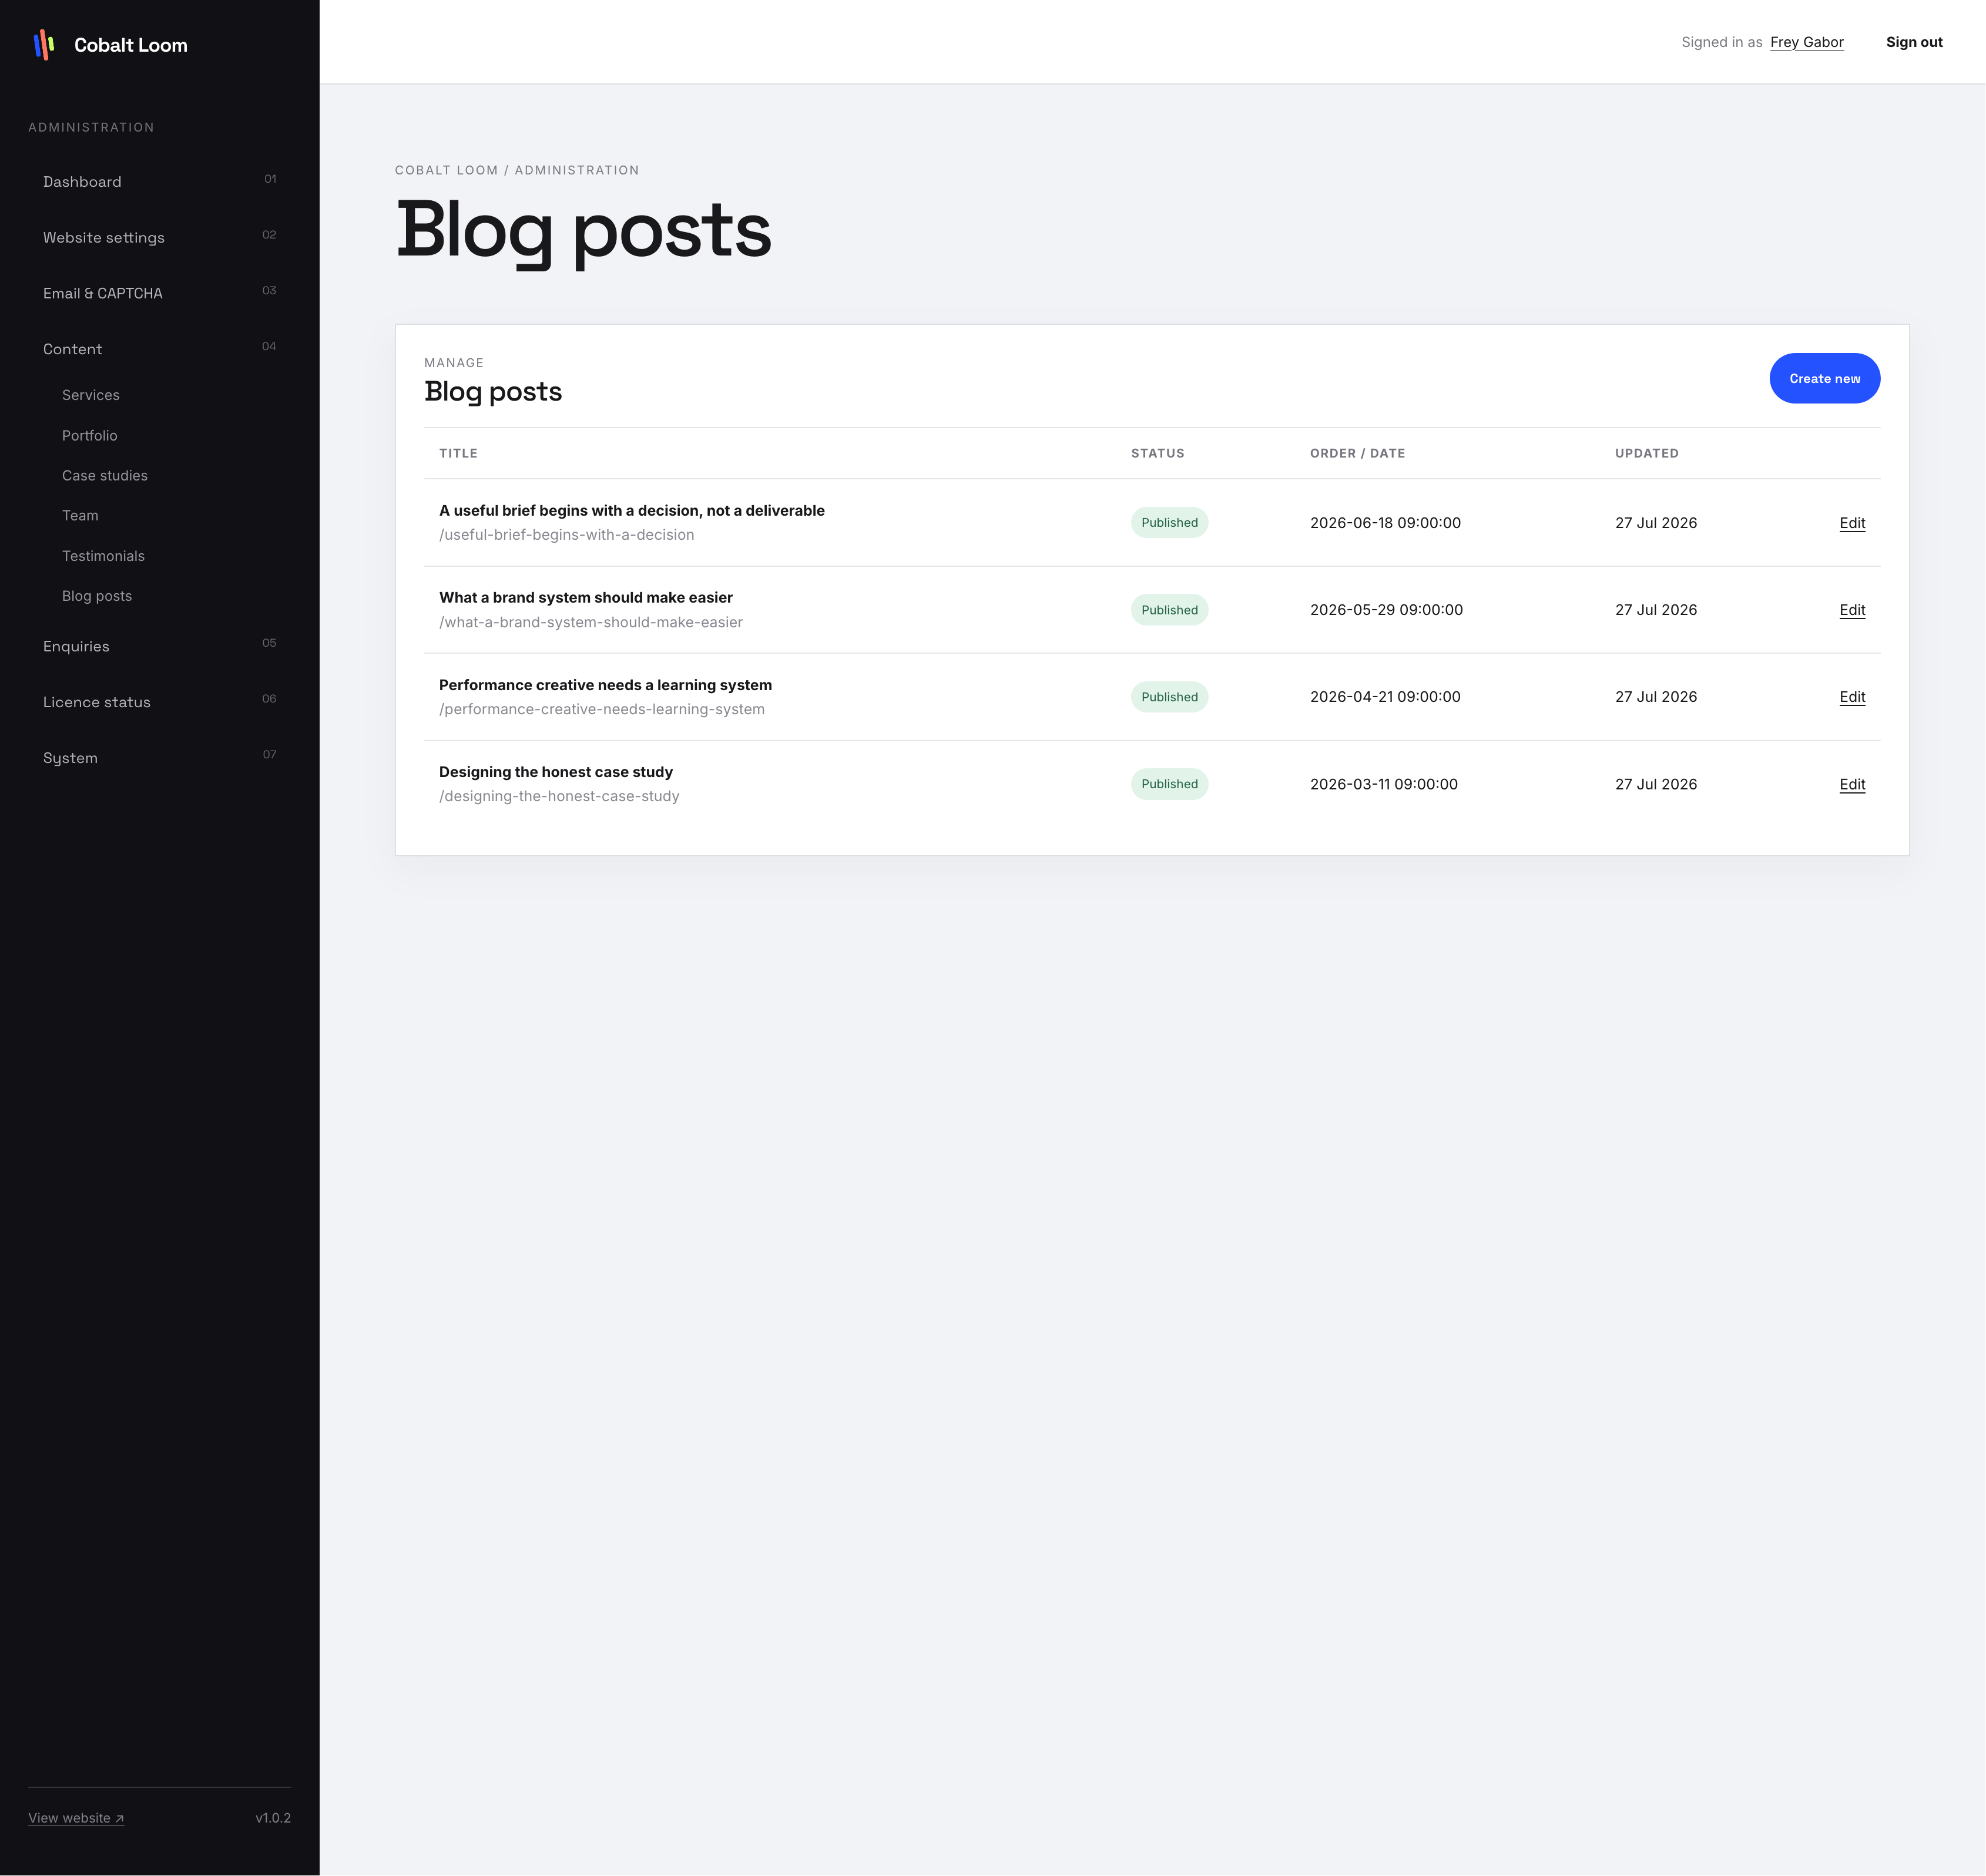Open Services under Content
1986x1876 pixels.
point(90,395)
